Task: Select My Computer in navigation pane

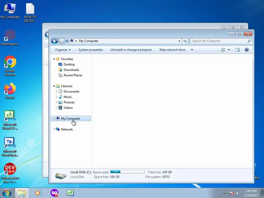Action: pyautogui.click(x=71, y=119)
